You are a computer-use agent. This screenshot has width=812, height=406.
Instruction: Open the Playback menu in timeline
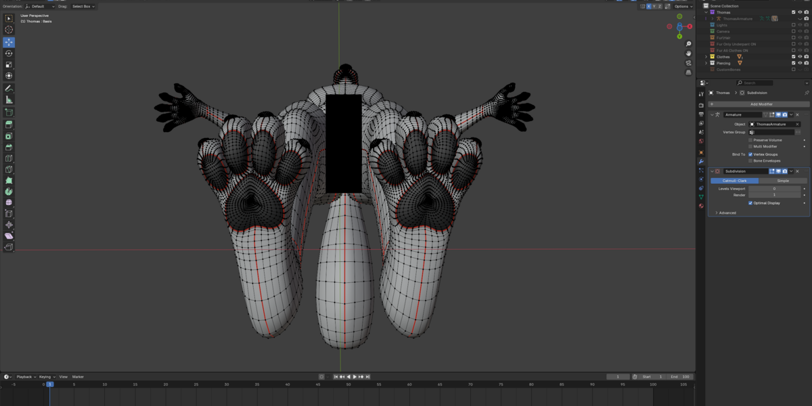coord(25,377)
